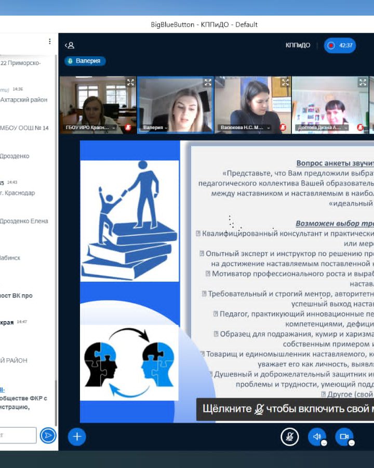Unmute your microphone

pos(290,437)
